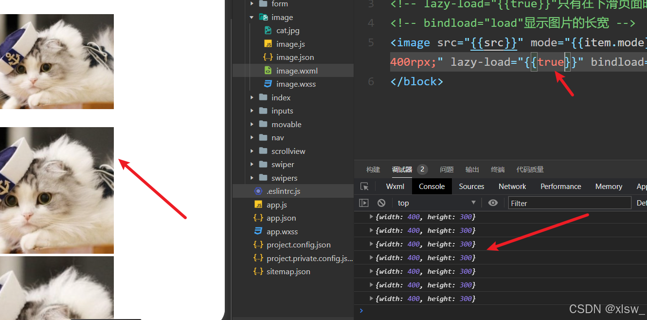Activate the element inspector picker icon
This screenshot has height=320, width=647.
point(364,187)
